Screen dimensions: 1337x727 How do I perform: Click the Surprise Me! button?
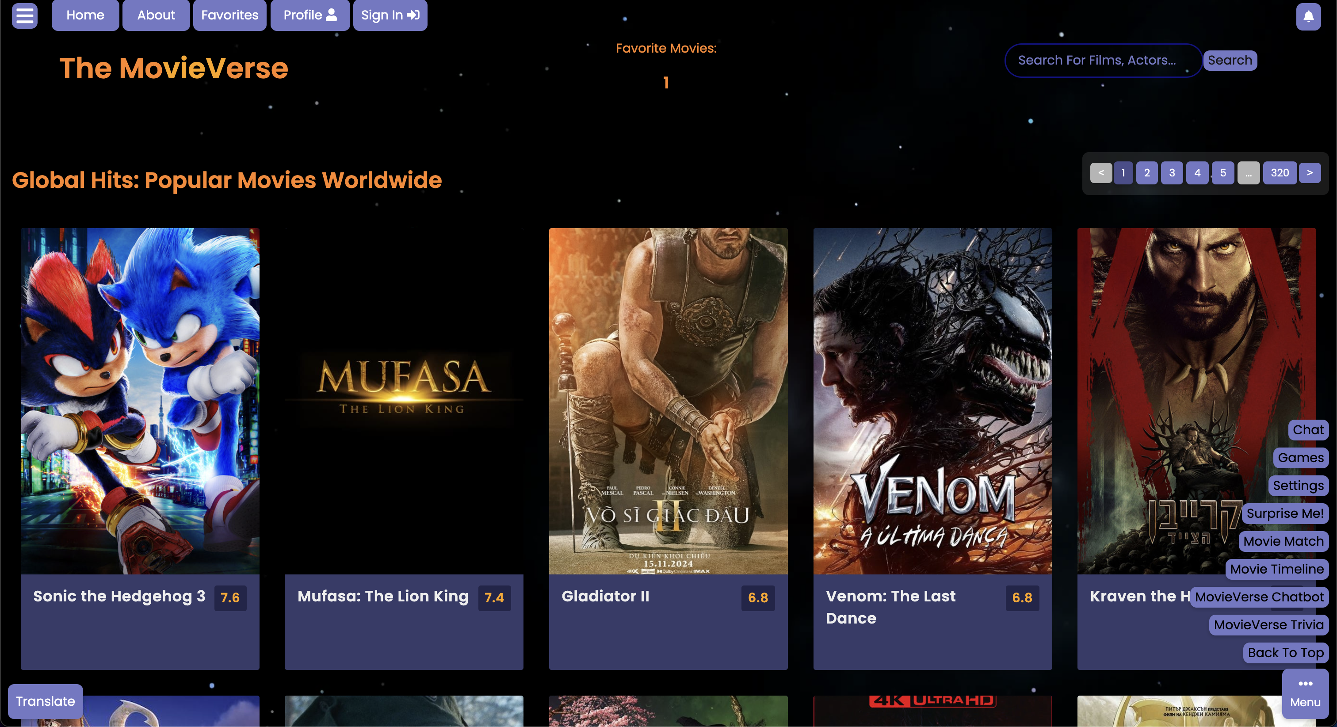1285,513
